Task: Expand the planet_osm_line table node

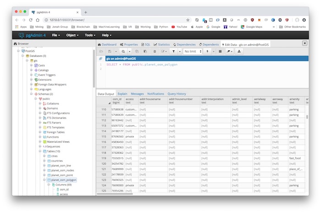Action: pos(44,165)
